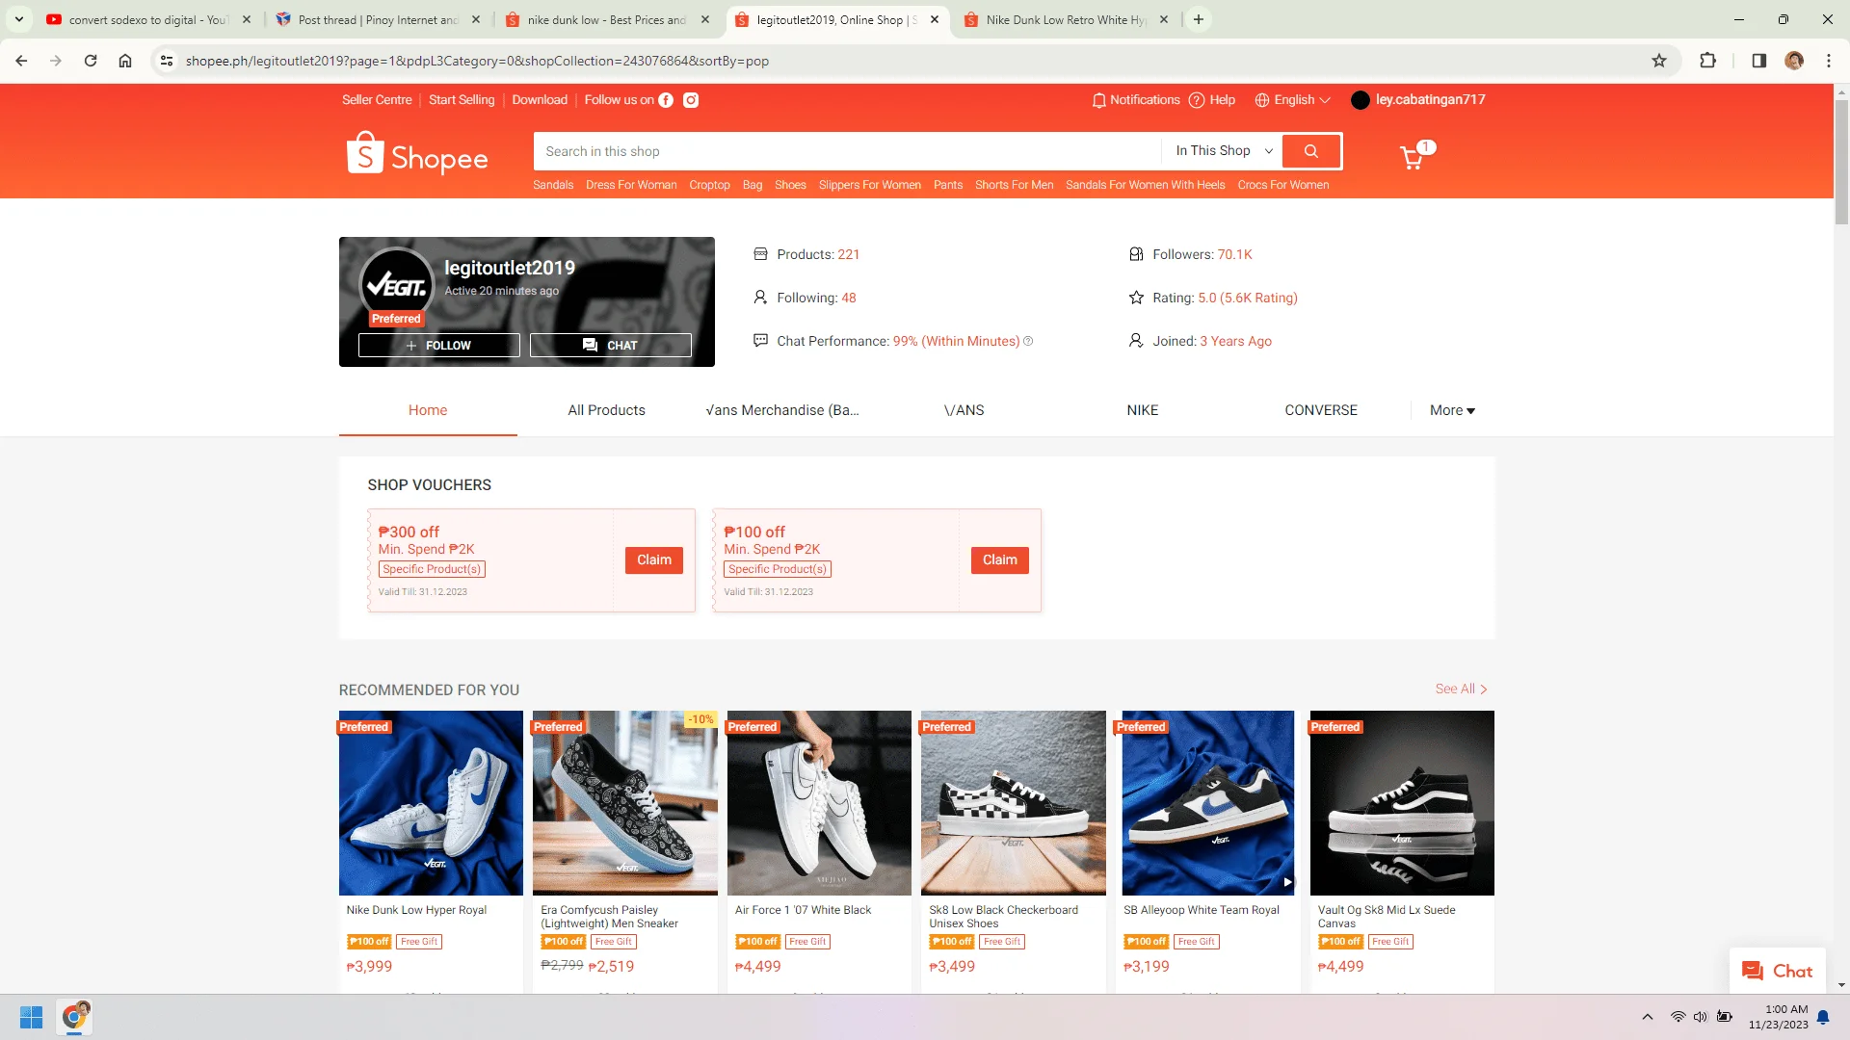Click the Shopee logo
Image resolution: width=1850 pixels, height=1040 pixels.
pos(417,154)
